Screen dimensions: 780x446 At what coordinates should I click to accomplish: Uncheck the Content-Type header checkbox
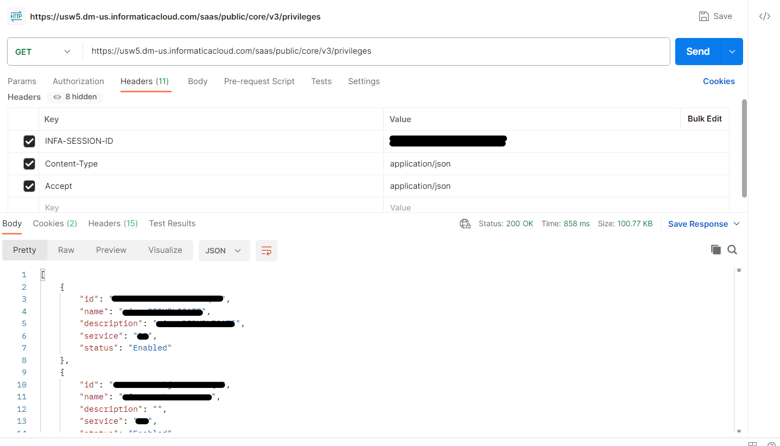(29, 164)
